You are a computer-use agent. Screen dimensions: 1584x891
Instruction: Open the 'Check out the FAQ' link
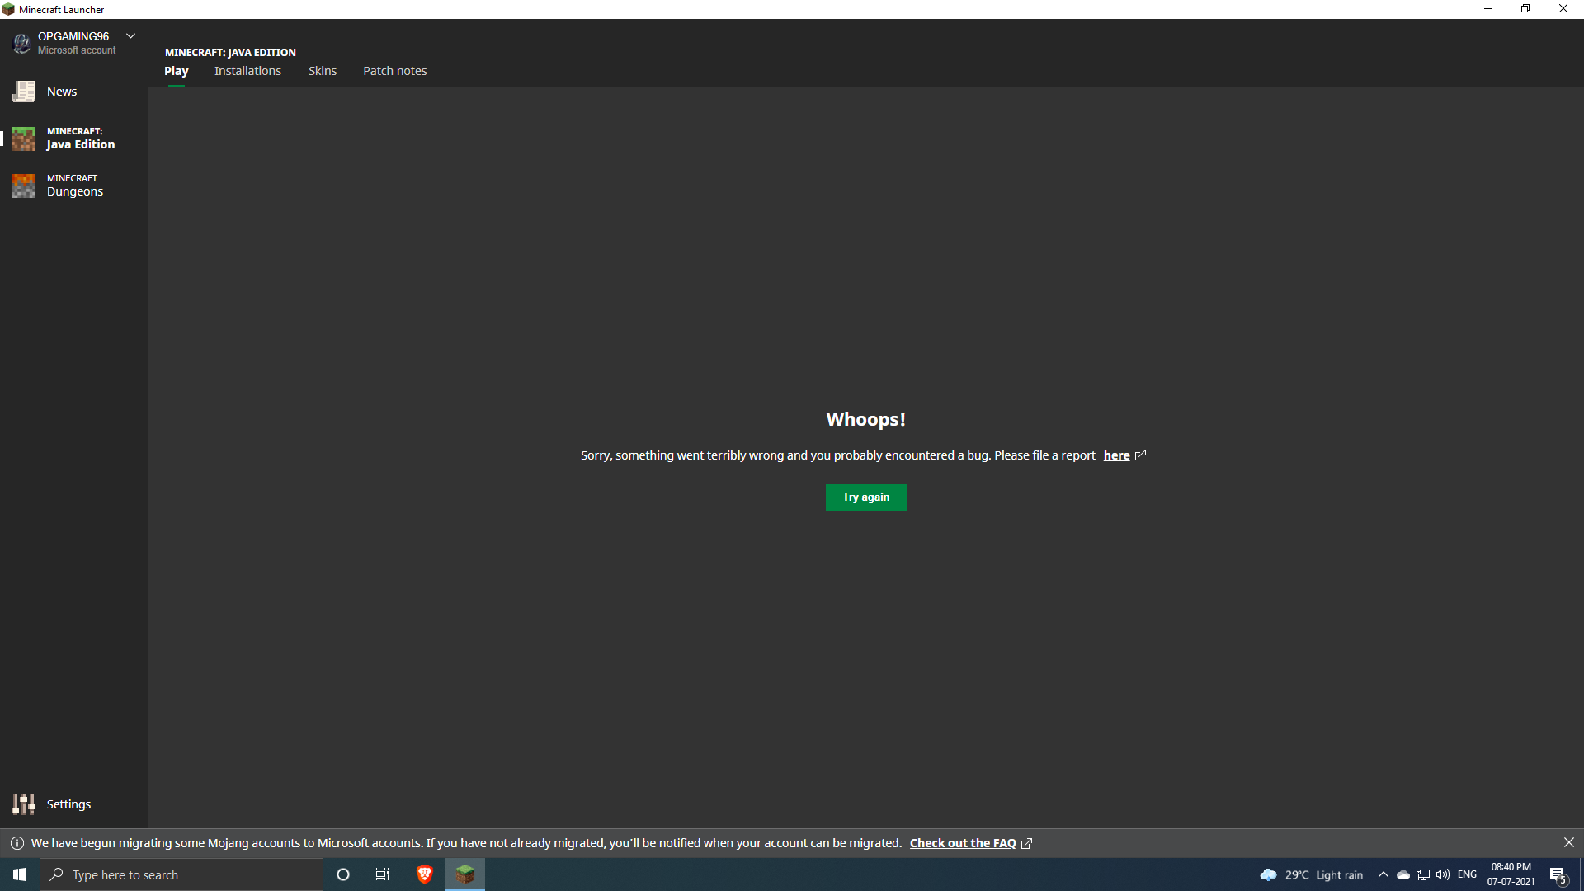coord(963,843)
